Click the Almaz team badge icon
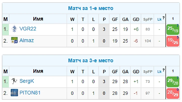 [14, 41]
